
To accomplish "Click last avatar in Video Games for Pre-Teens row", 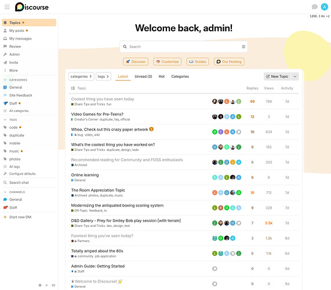I will [x=238, y=117].
